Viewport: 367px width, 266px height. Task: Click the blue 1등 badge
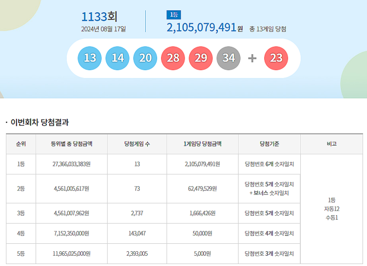tap(174, 15)
